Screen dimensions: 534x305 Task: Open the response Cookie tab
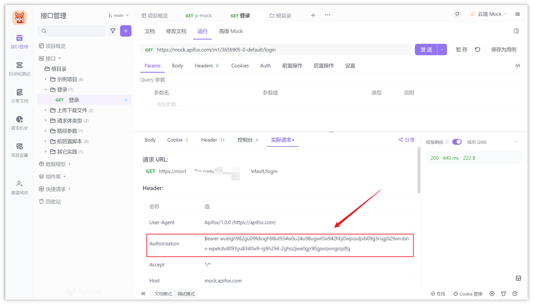(178, 140)
